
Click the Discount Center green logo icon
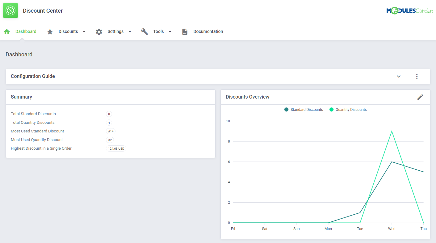10,10
